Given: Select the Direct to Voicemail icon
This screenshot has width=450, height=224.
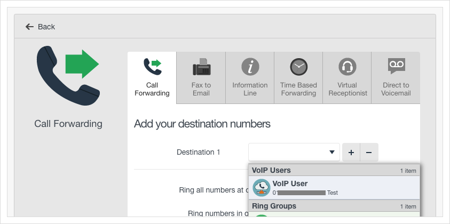Looking at the screenshot, I should click(396, 66).
